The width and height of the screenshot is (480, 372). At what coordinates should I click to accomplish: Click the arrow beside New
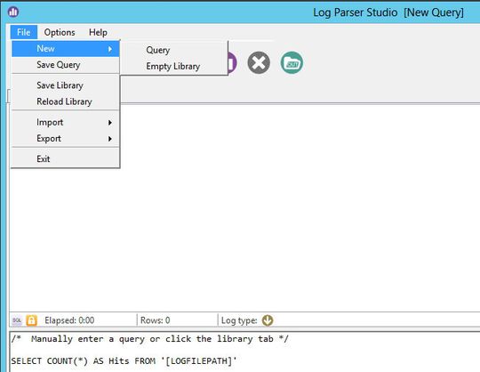pyautogui.click(x=110, y=49)
